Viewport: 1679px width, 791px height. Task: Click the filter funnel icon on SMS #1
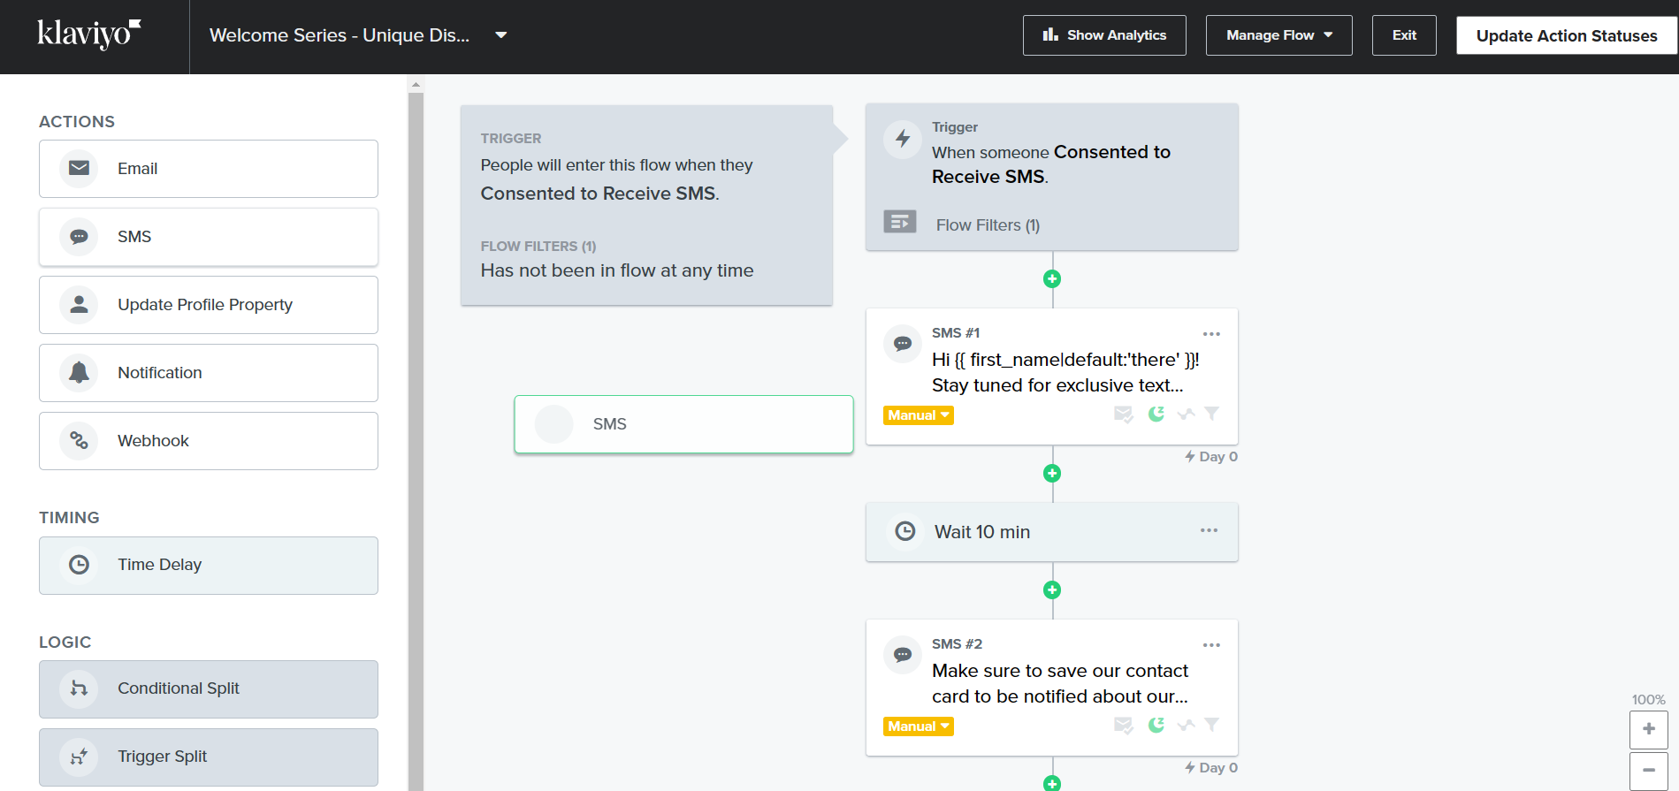coord(1212,413)
